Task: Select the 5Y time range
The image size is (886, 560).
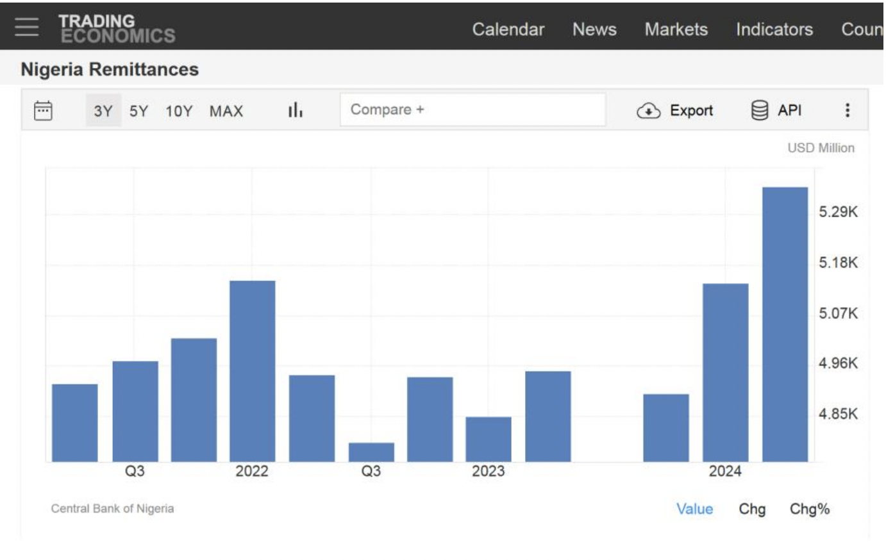Action: point(138,111)
